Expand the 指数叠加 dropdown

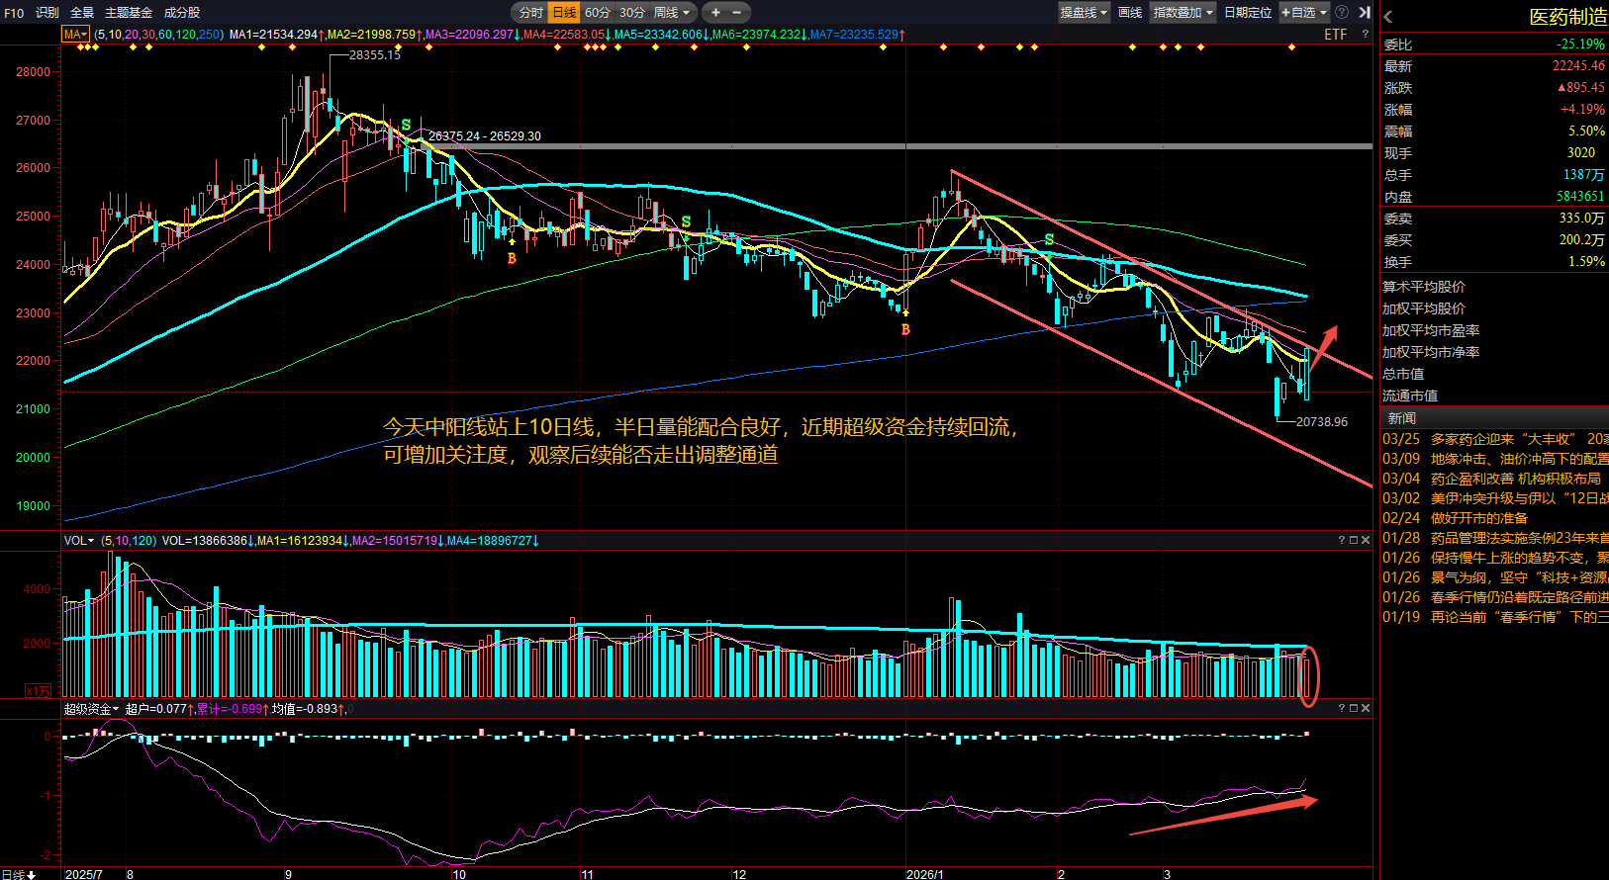[1183, 13]
